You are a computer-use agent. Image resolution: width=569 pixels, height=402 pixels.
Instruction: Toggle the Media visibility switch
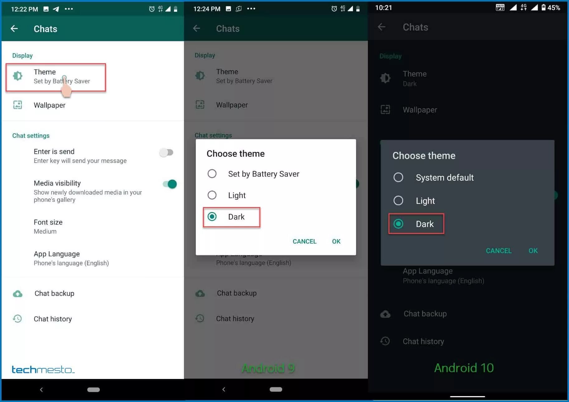point(170,184)
